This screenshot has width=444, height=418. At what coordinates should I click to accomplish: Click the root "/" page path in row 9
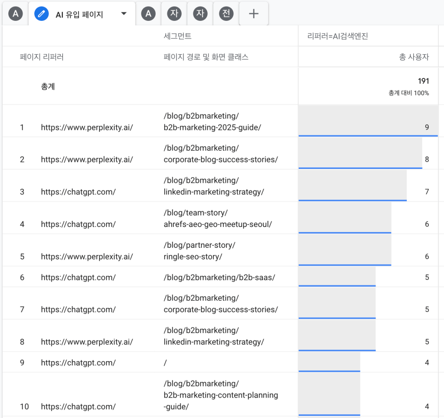coord(165,363)
